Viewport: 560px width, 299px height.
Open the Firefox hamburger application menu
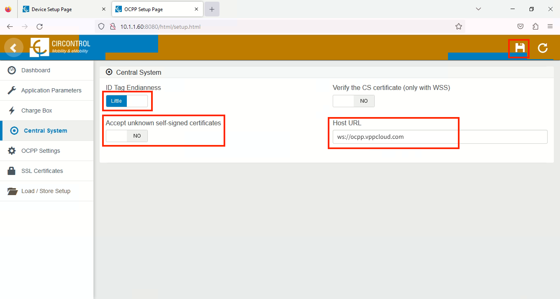(x=550, y=26)
